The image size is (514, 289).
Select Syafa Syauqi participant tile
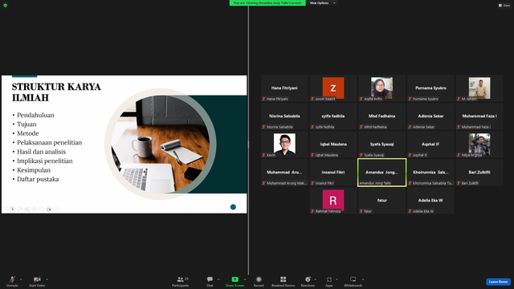tap(382, 144)
